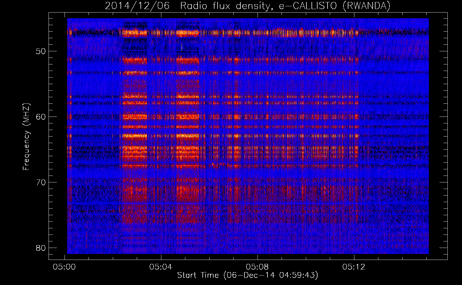Screen dimensions: 462x285
Task: Click the '80' frequency tick label
Action: coord(41,248)
